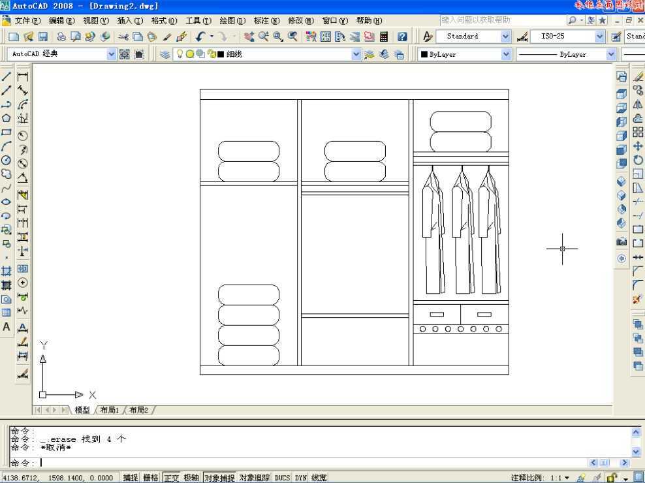Image resolution: width=645 pixels, height=483 pixels.
Task: Click the Save file icon
Action: point(43,37)
